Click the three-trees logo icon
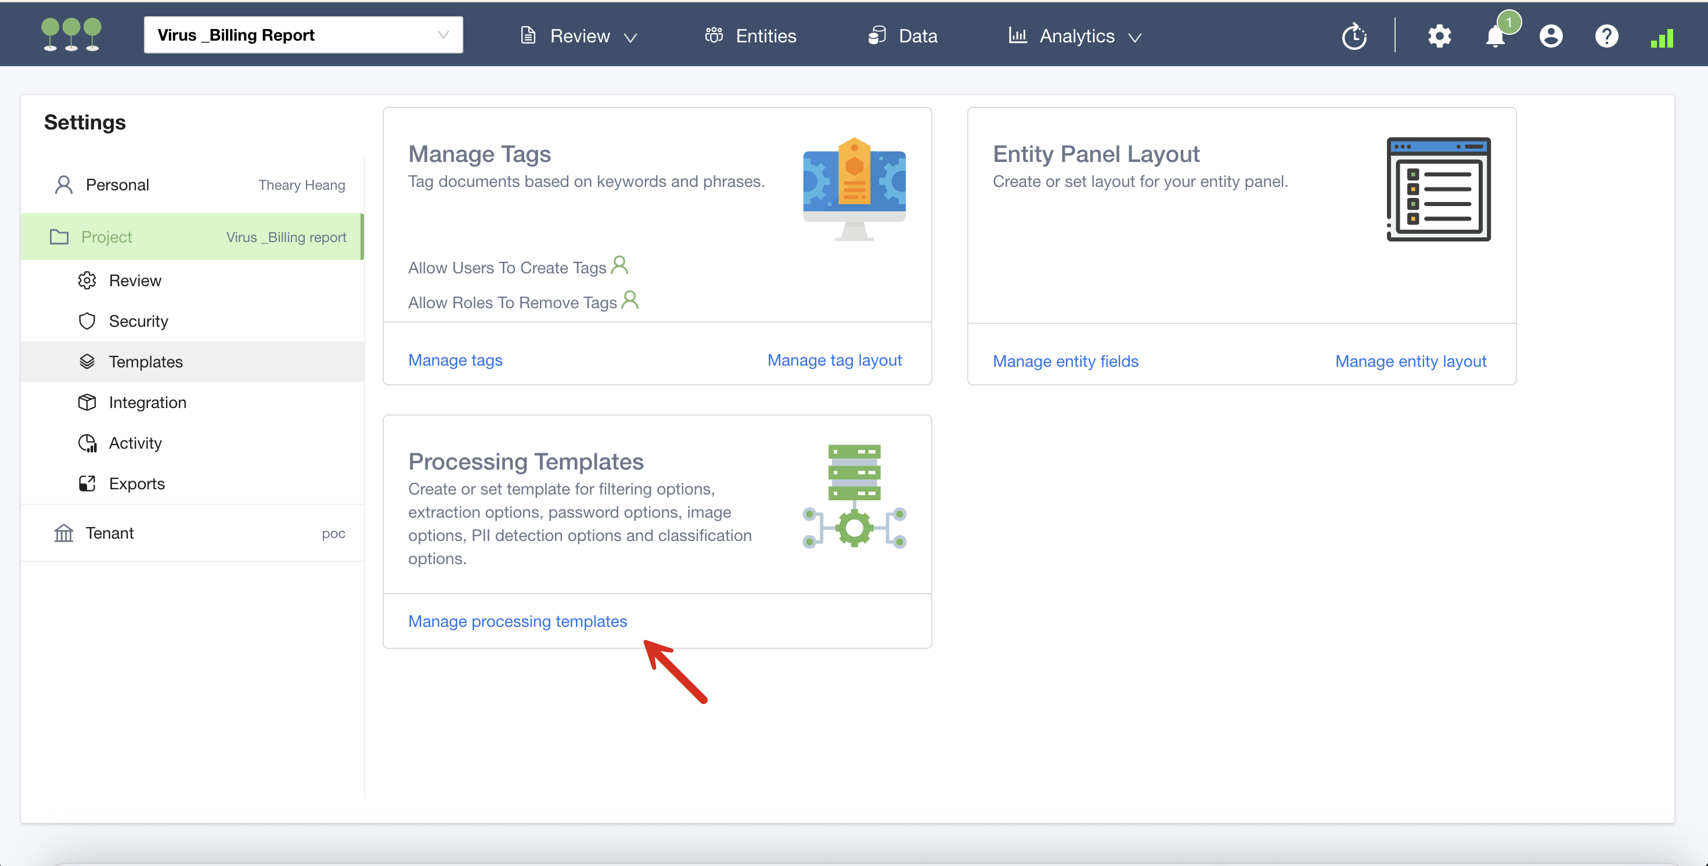The width and height of the screenshot is (1708, 866). [71, 34]
